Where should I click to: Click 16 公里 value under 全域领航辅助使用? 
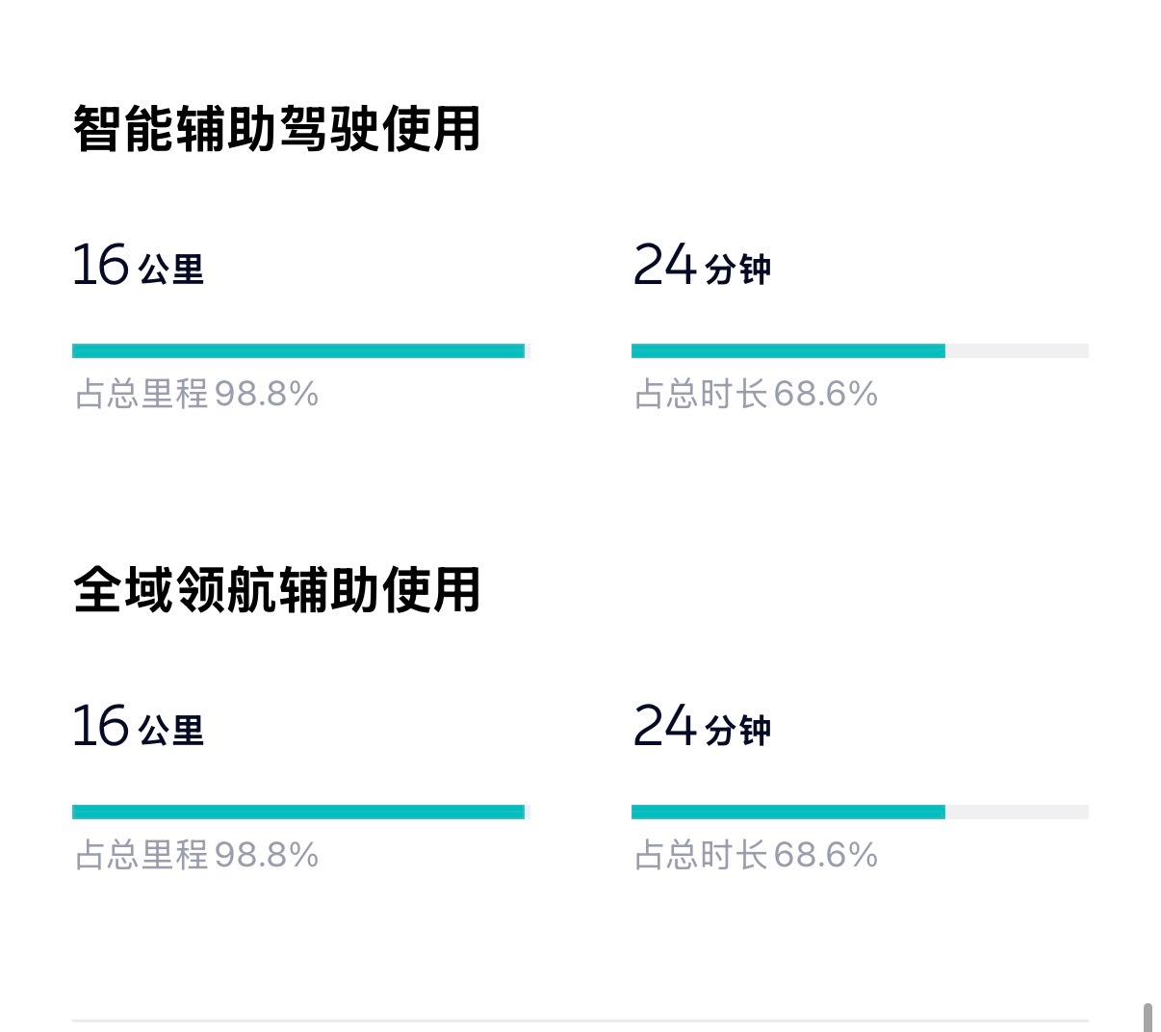[138, 726]
